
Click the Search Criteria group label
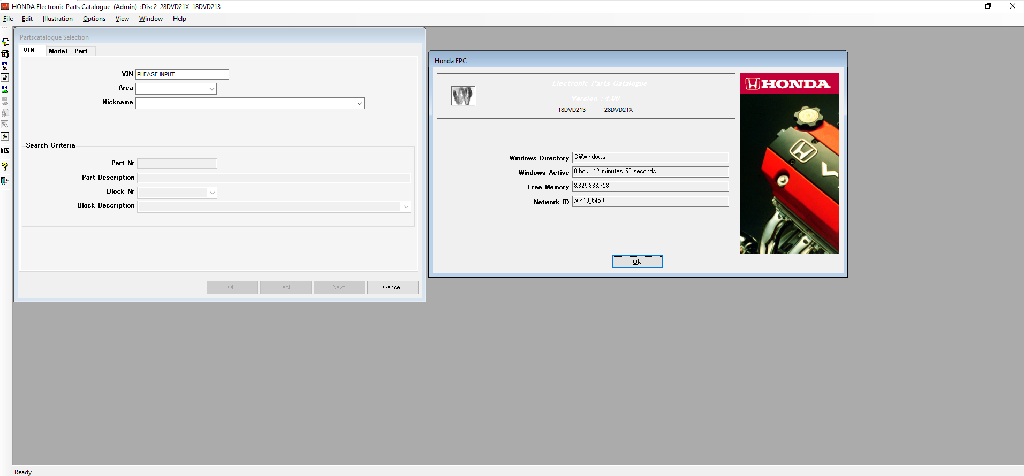click(50, 145)
